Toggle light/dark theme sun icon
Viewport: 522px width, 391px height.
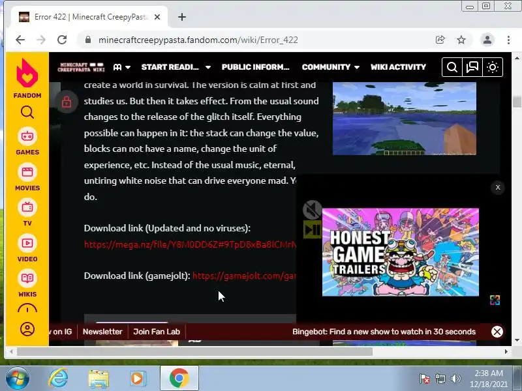click(x=493, y=67)
